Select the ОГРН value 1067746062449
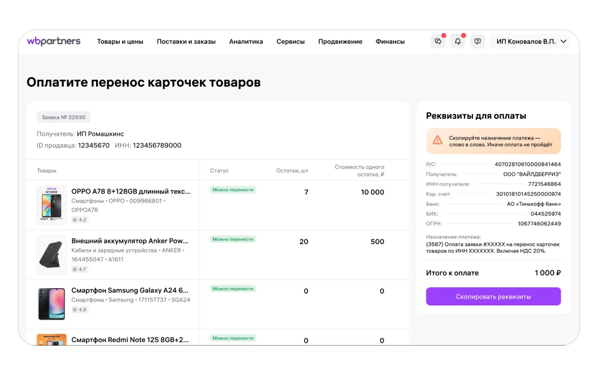The width and height of the screenshot is (598, 375). (x=539, y=223)
